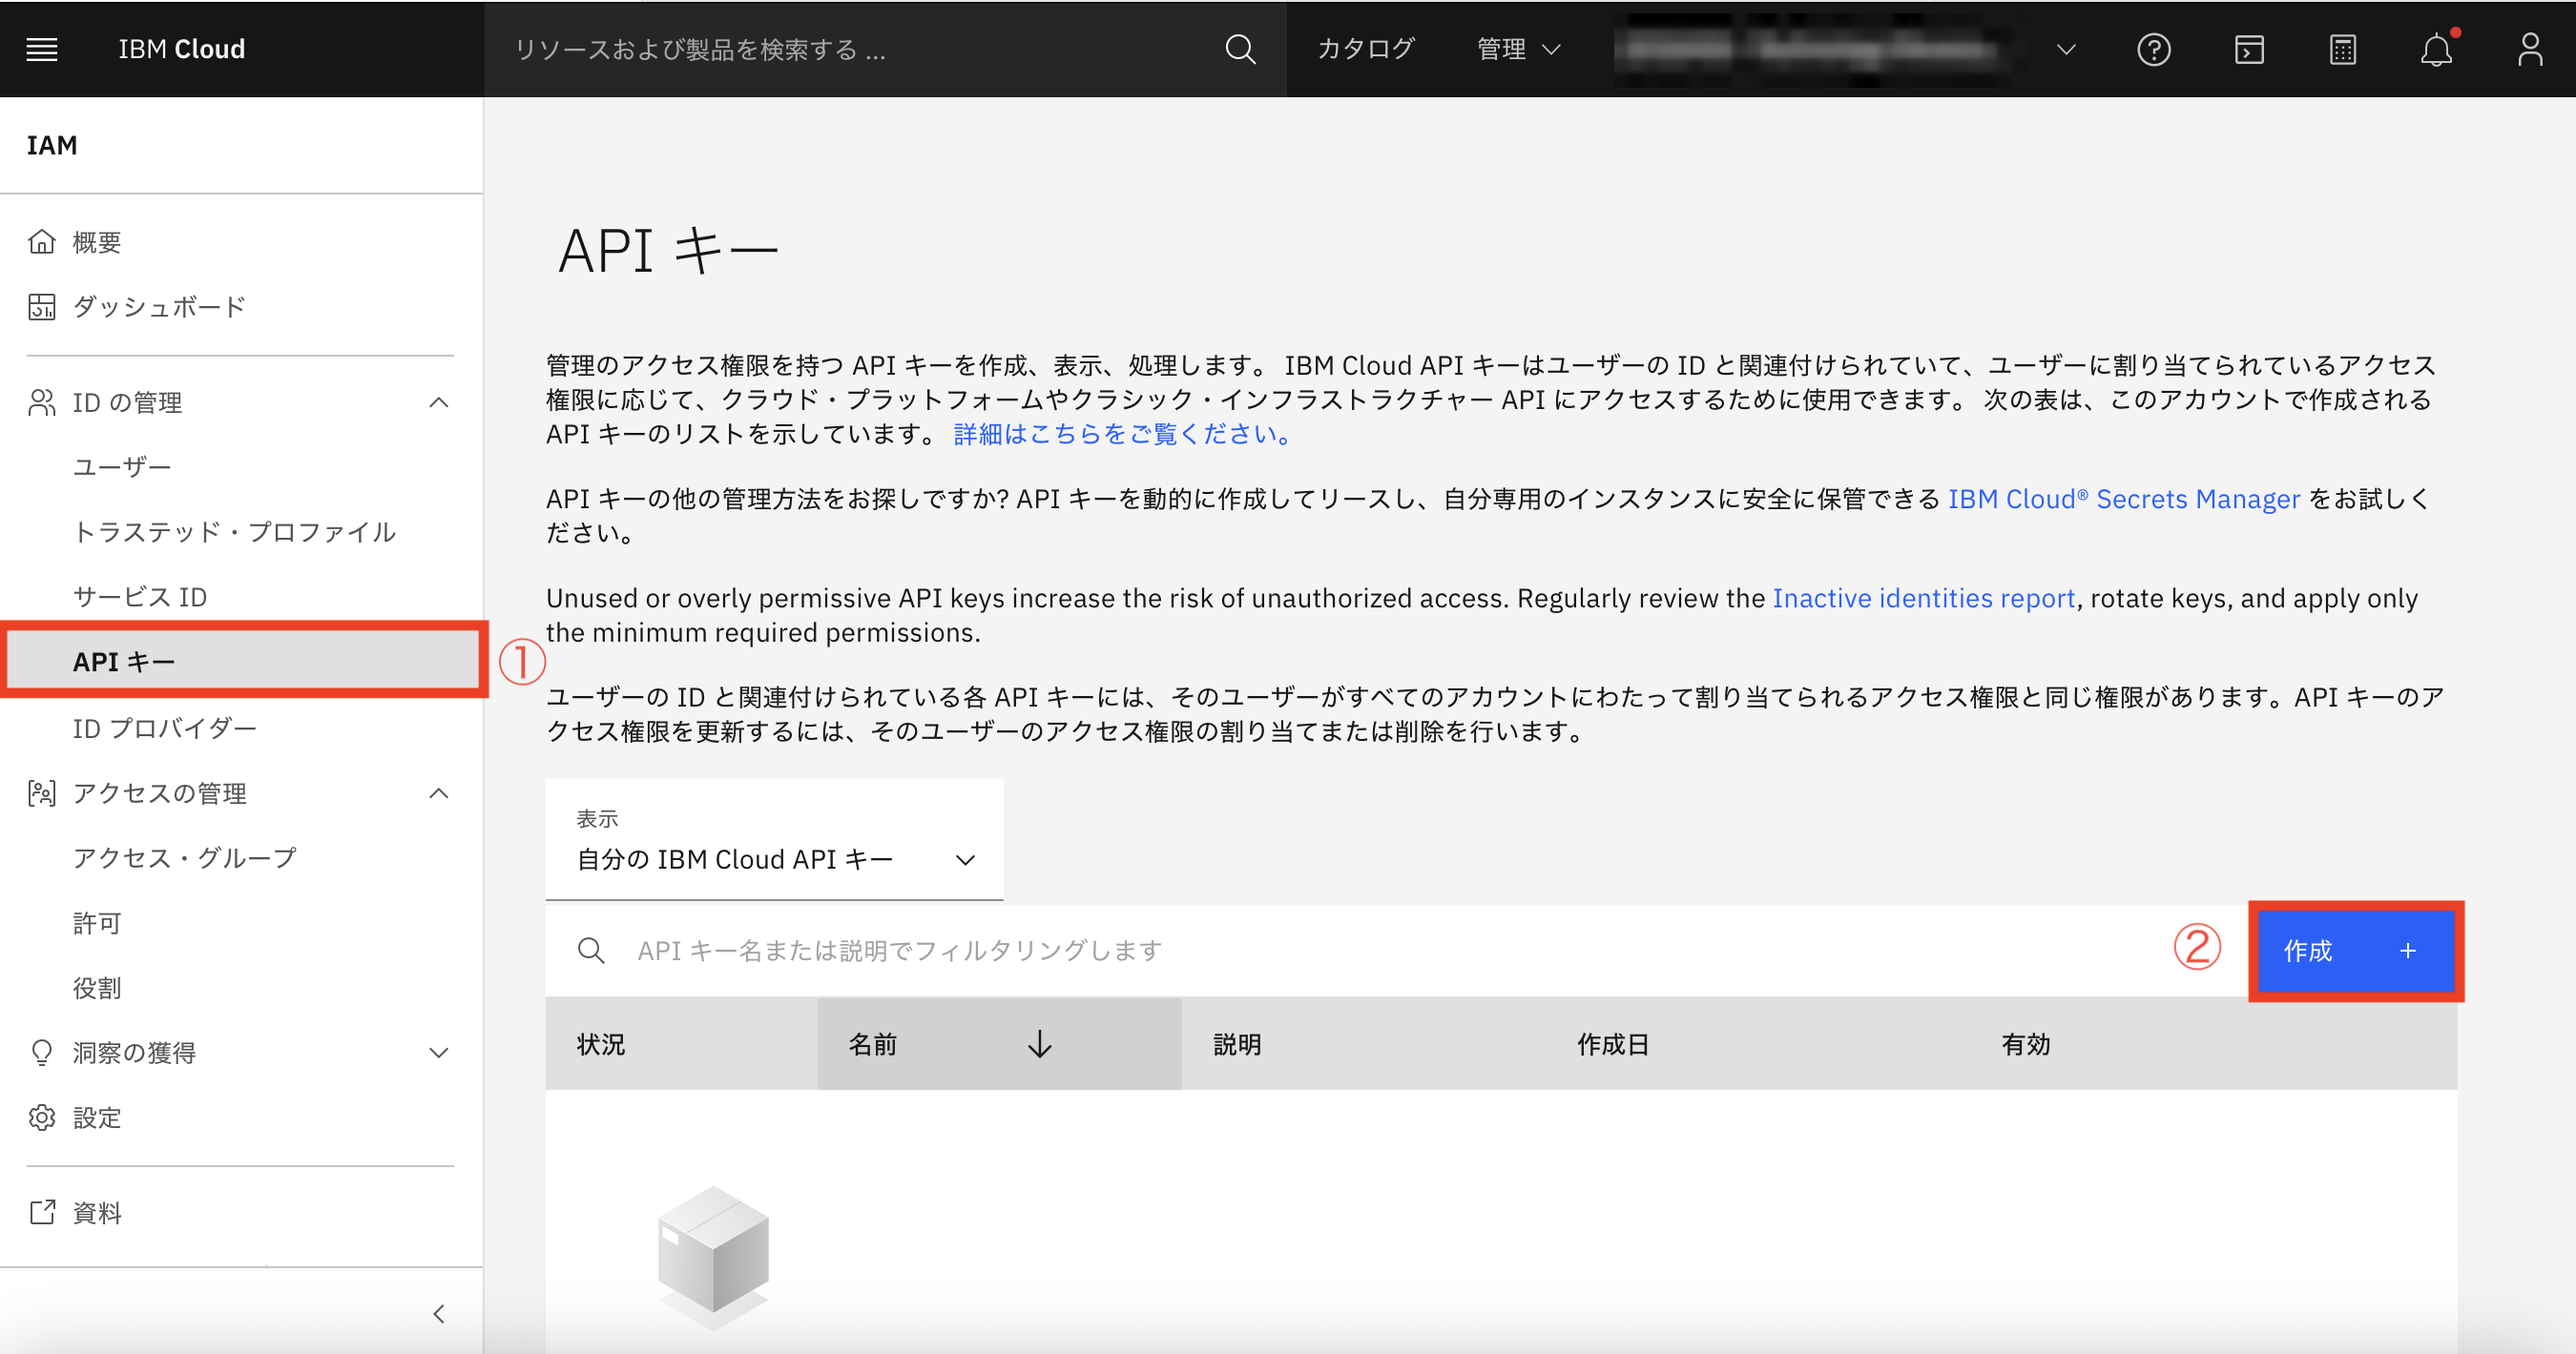Collapse the left sidebar with the chevron
Screen dimensions: 2576x1354
pyautogui.click(x=438, y=1312)
